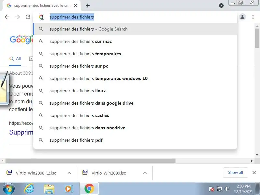Click the vertical scrollbar thumb
This screenshot has height=195, width=260.
pyautogui.click(x=257, y=38)
